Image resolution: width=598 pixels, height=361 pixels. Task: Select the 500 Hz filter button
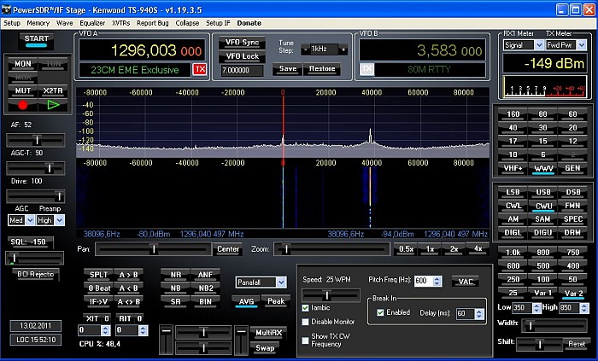pyautogui.click(x=543, y=265)
